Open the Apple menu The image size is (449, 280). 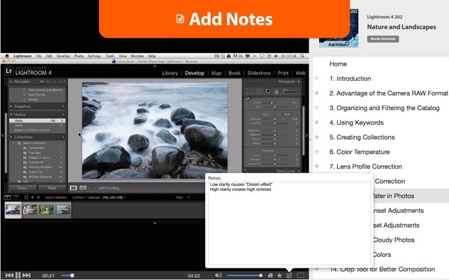click(x=7, y=56)
